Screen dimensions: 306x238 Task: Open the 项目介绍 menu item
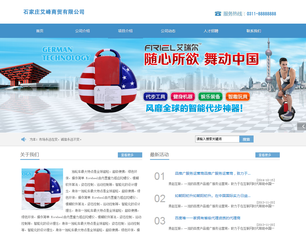coord(125,31)
